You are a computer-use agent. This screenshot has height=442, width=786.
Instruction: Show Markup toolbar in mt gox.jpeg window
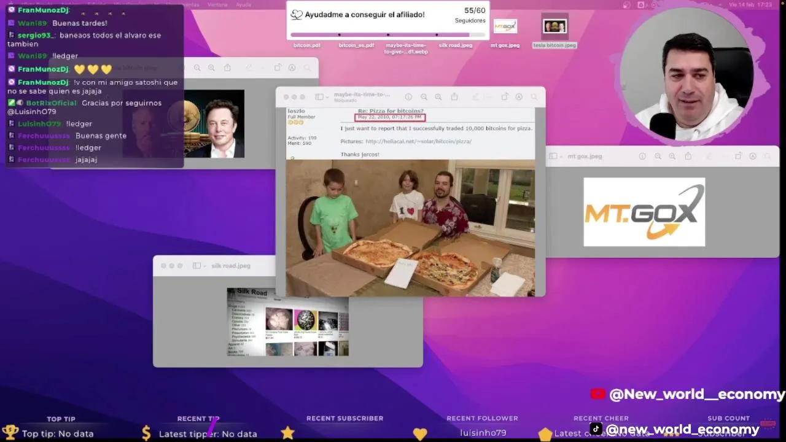tap(753, 157)
